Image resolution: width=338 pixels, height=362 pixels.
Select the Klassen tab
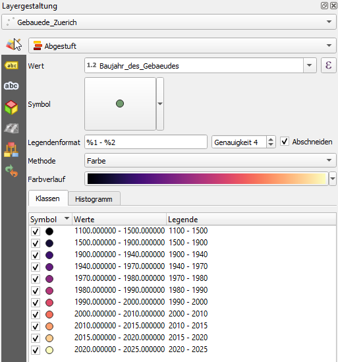point(47,198)
